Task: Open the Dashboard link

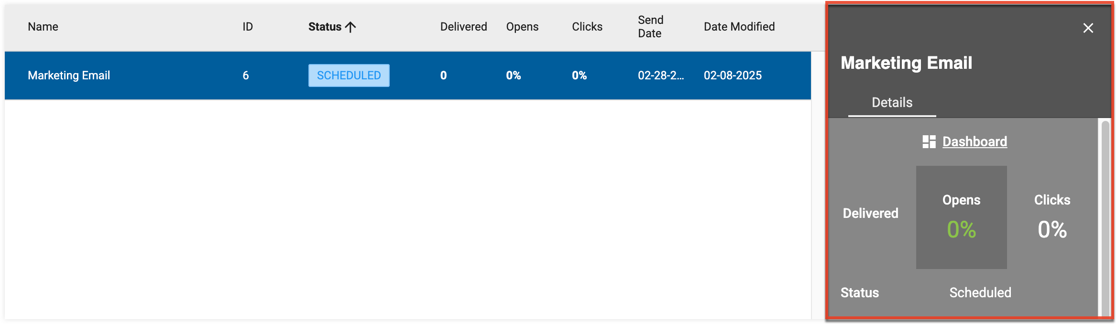Action: tap(975, 142)
